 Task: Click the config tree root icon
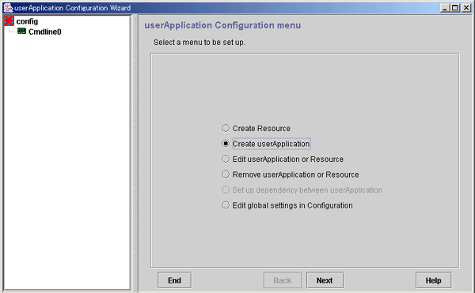click(x=9, y=21)
